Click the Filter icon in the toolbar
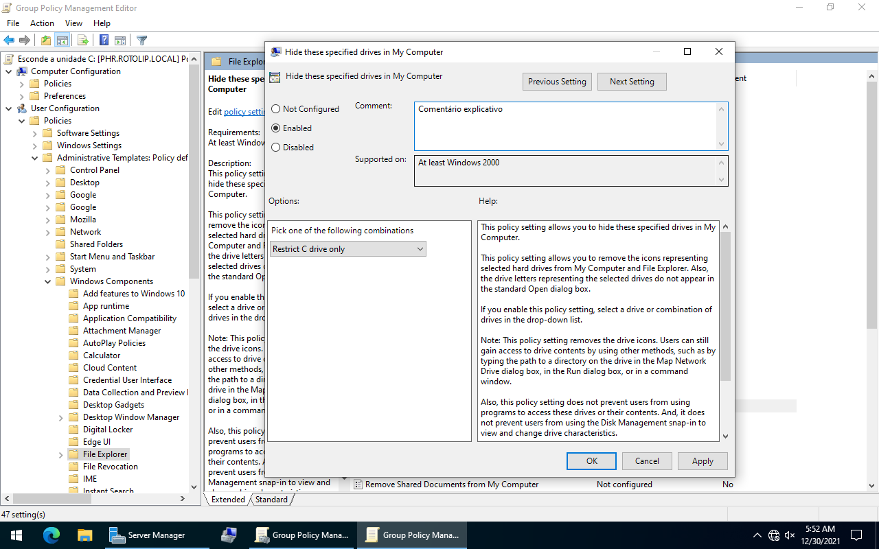The image size is (879, 549). (142, 40)
